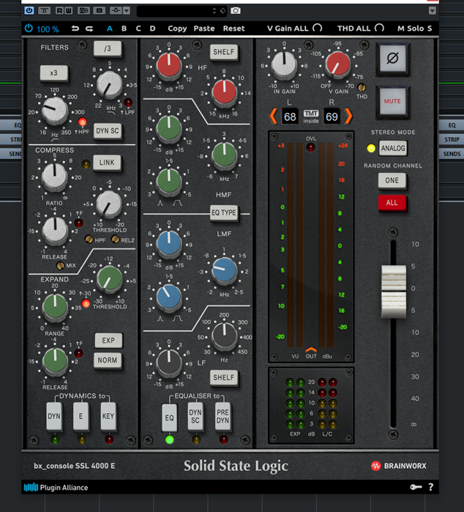Image resolution: width=464 pixels, height=512 pixels.
Task: Click the output volume fader handle
Action: 393,291
